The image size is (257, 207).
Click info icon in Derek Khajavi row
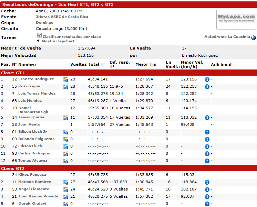(x=207, y=204)
